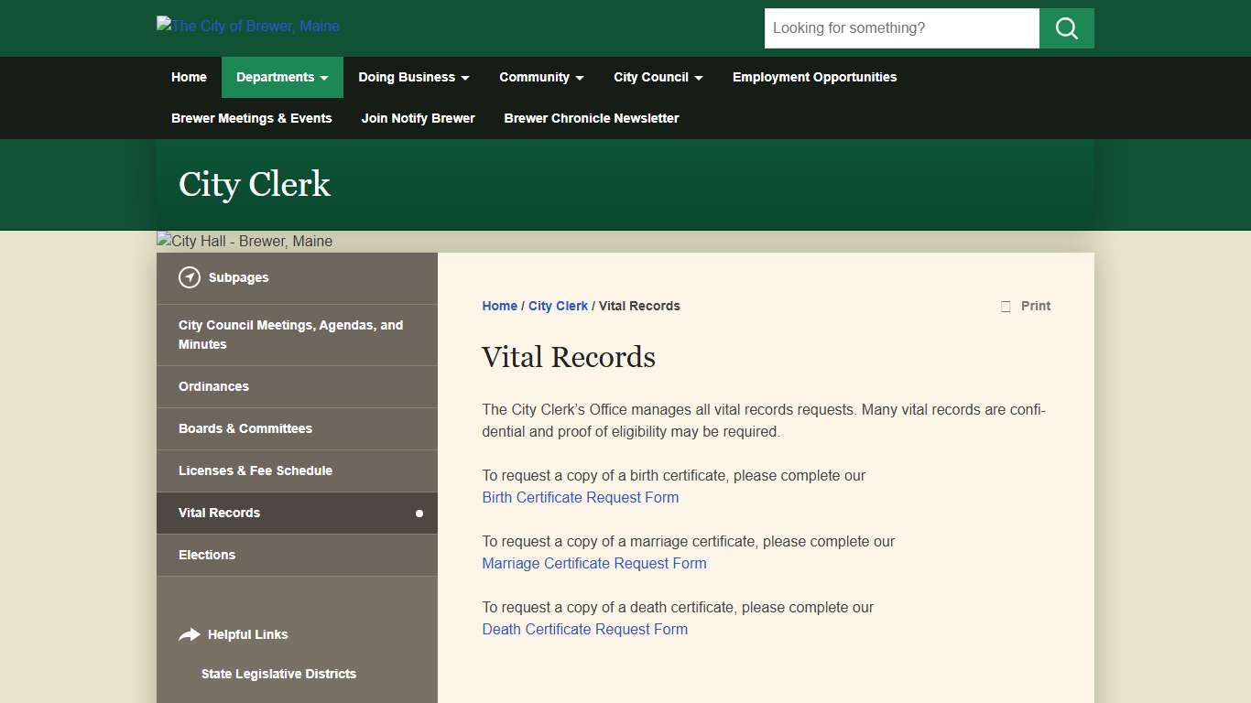
Task: Click the Print option near breadcrumbs
Action: [1035, 306]
